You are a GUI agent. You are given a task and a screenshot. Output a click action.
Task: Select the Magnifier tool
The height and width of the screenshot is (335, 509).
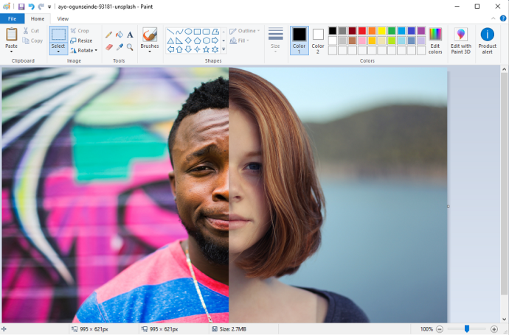pos(131,47)
